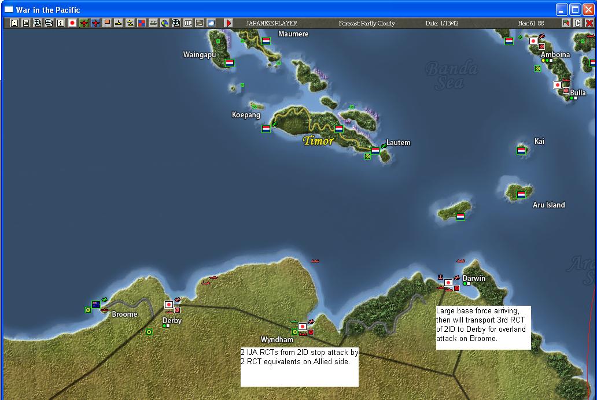
Task: Click the 'Forecast: Partly Cloudy' text
Action: tap(367, 23)
